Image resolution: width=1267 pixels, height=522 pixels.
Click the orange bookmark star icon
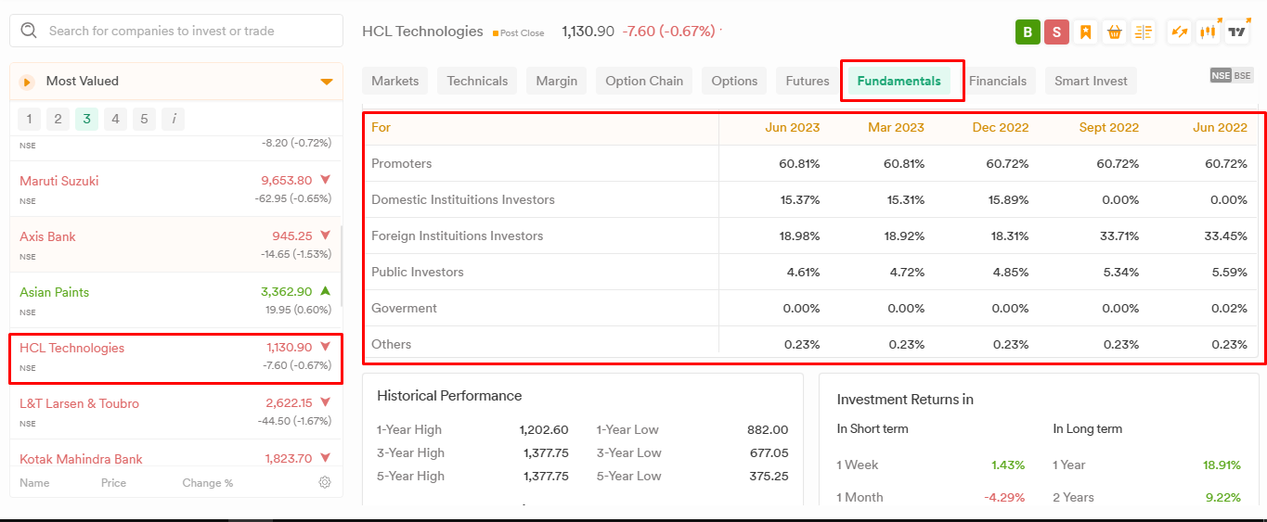(1085, 32)
